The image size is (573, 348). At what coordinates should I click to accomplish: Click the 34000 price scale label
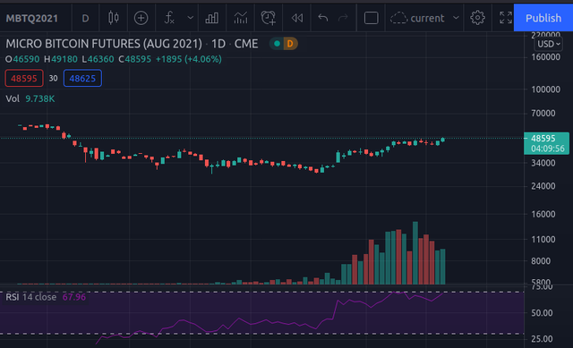543,163
